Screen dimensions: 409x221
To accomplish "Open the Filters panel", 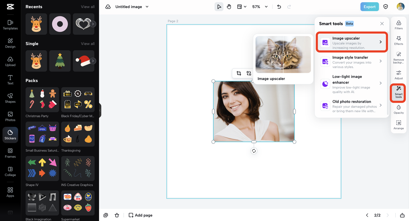I will point(398,25).
